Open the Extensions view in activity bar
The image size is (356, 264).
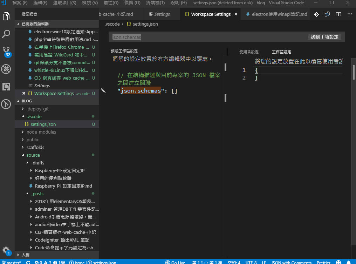coord(6,87)
